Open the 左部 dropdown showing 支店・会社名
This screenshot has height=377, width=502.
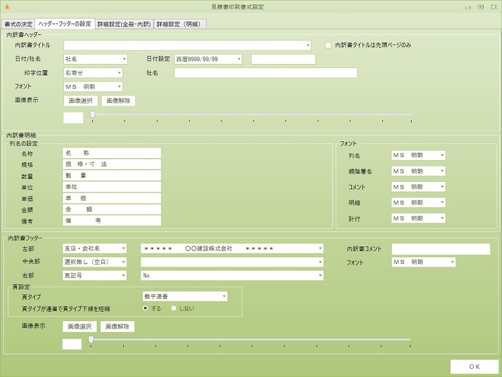tap(94, 248)
